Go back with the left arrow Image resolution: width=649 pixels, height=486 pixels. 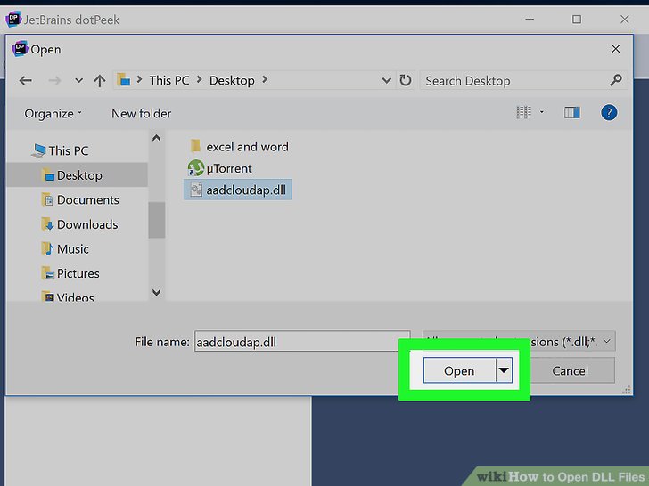26,80
